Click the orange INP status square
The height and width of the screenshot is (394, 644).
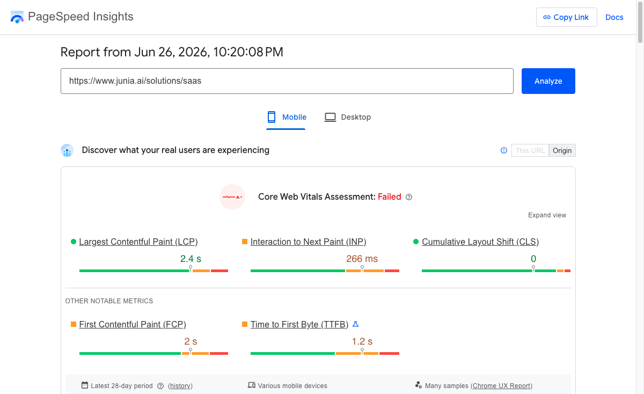point(245,242)
